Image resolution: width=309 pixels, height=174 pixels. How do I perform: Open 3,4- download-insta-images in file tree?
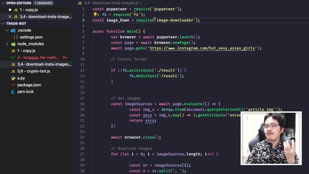44,64
